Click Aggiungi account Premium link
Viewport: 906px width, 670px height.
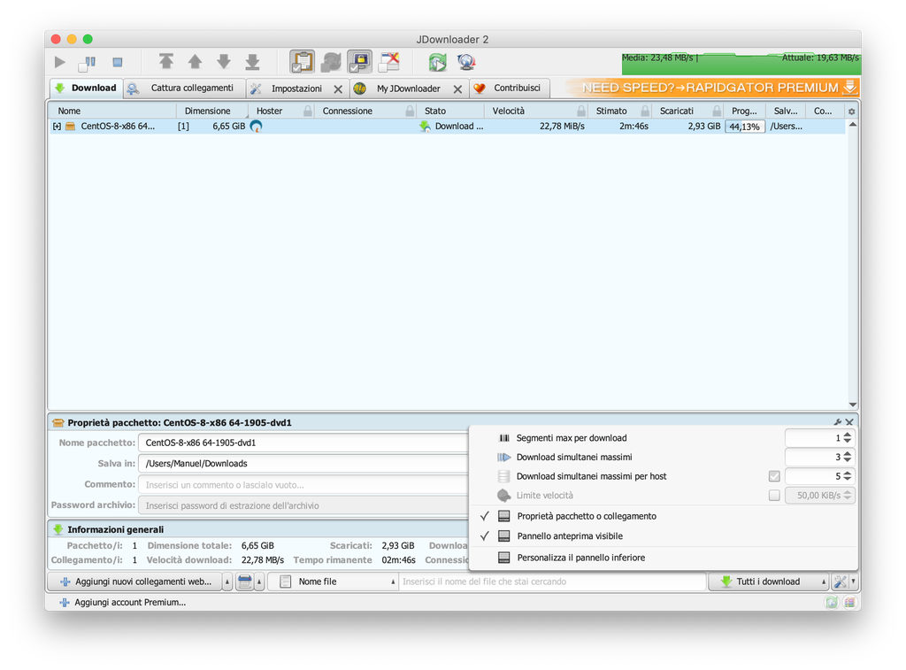[x=124, y=603]
